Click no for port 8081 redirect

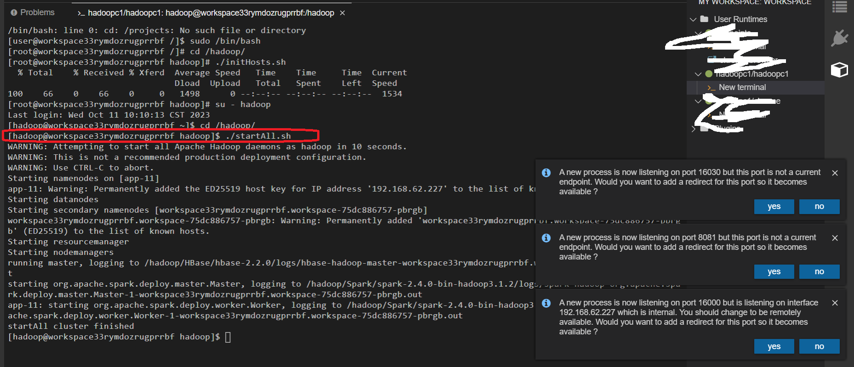pyautogui.click(x=820, y=272)
